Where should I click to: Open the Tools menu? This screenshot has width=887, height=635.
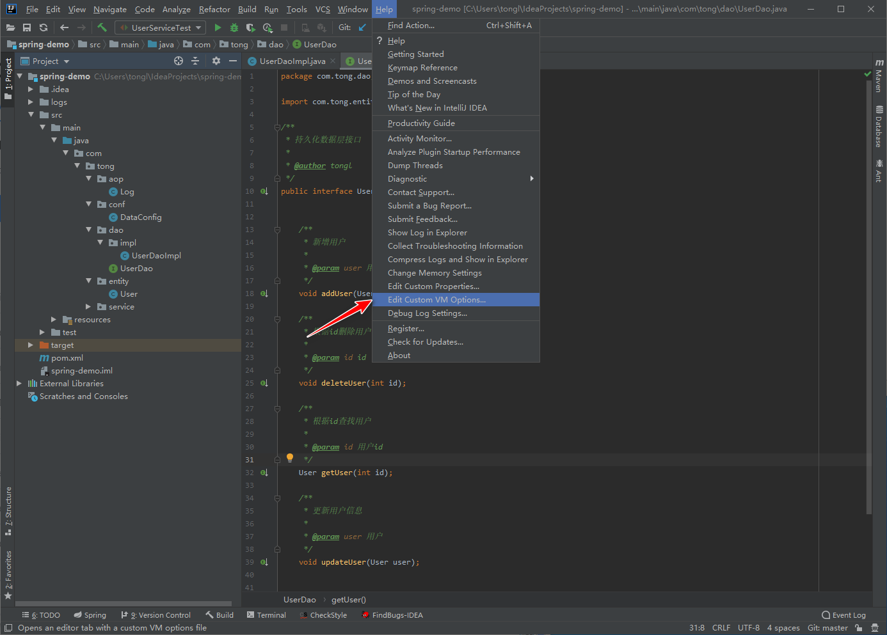[x=296, y=9]
